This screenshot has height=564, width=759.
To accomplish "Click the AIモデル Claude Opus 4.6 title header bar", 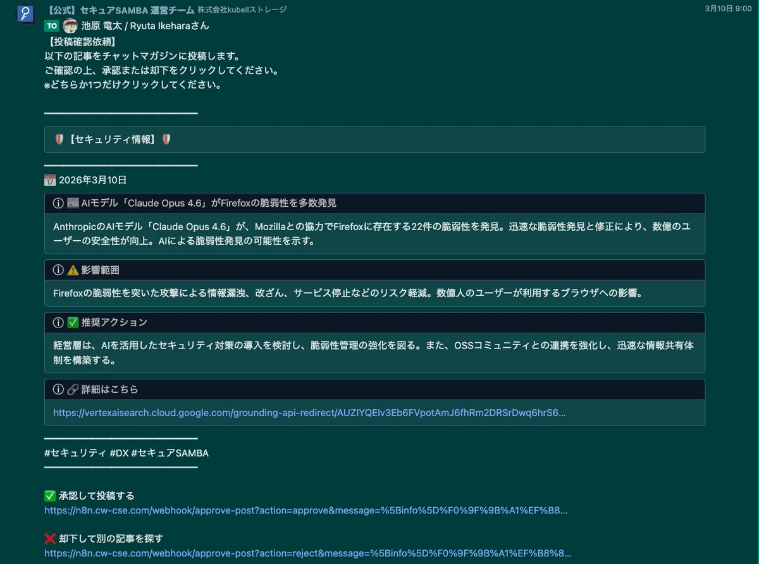I will (x=374, y=203).
